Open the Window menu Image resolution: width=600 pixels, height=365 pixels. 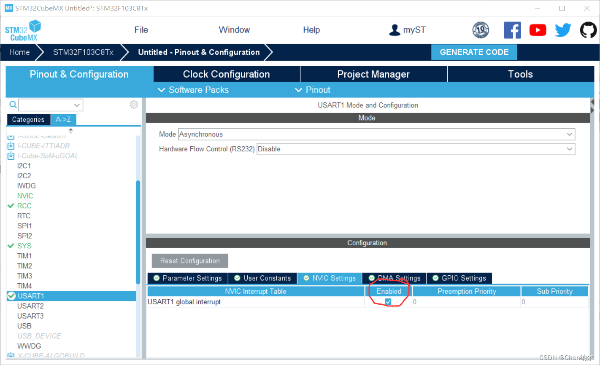(x=234, y=30)
